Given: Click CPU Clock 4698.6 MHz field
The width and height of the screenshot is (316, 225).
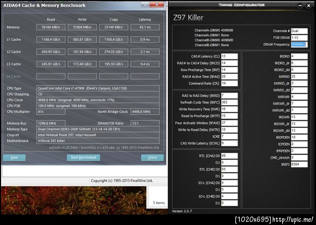Looking at the screenshot, I should [98, 100].
